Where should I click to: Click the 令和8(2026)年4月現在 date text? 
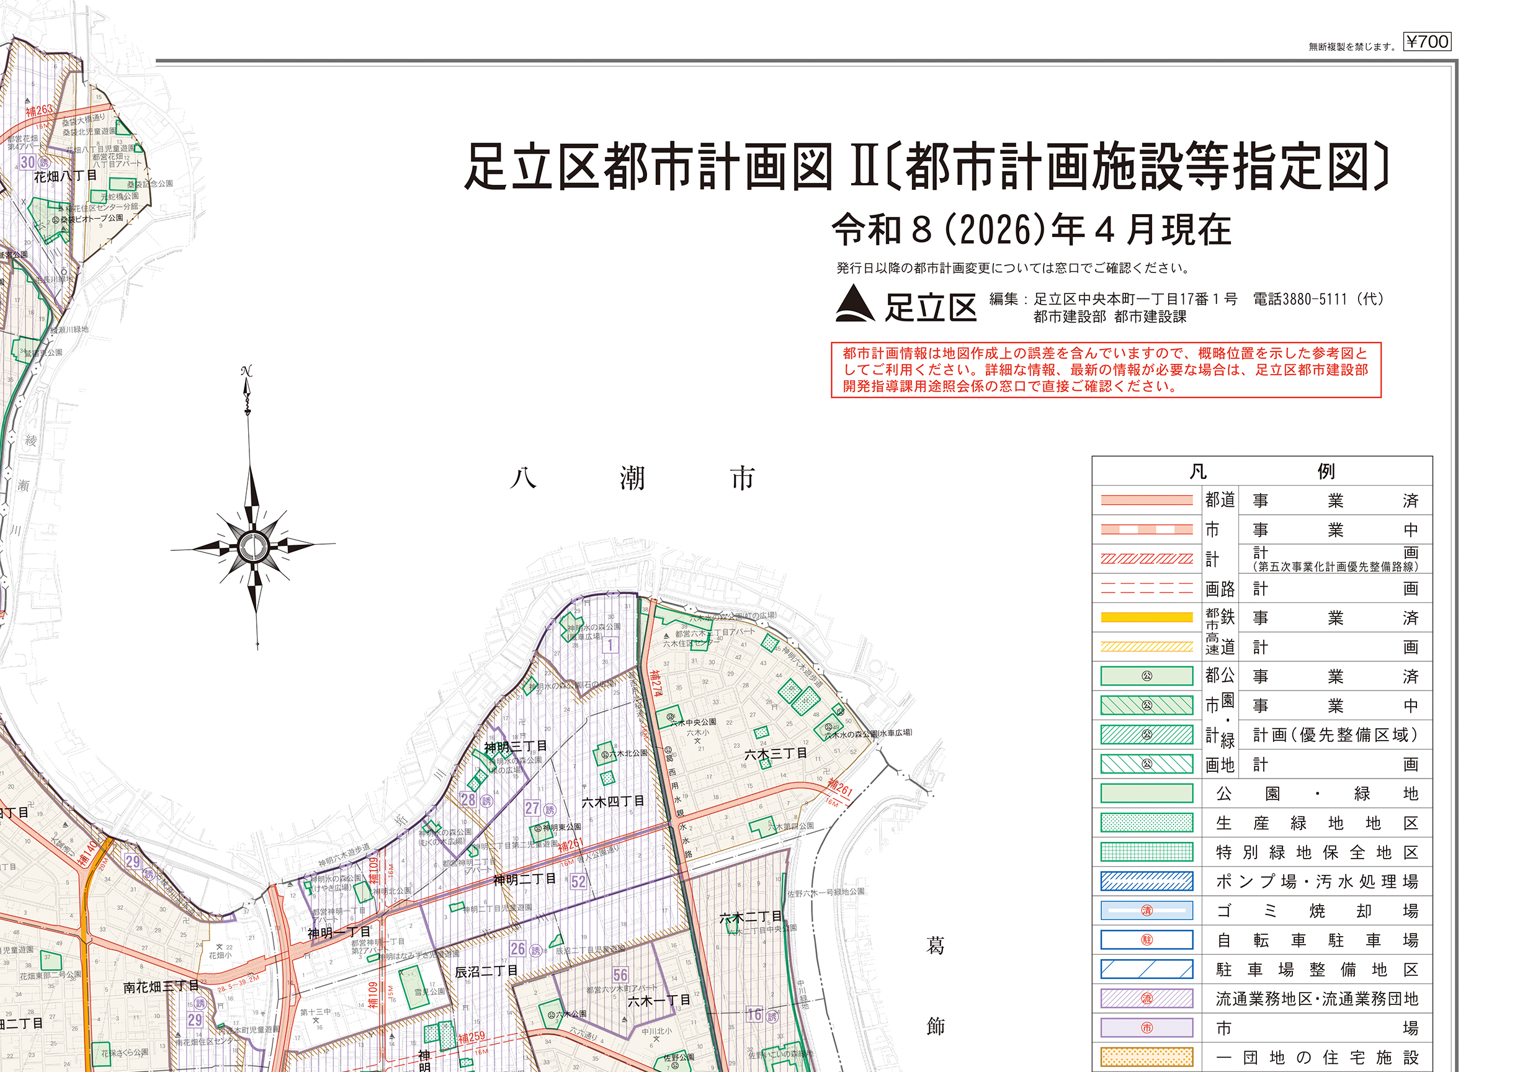[x=1030, y=230]
